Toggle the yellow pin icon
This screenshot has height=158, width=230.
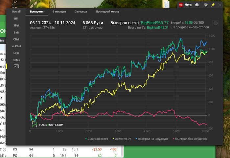[213, 5]
